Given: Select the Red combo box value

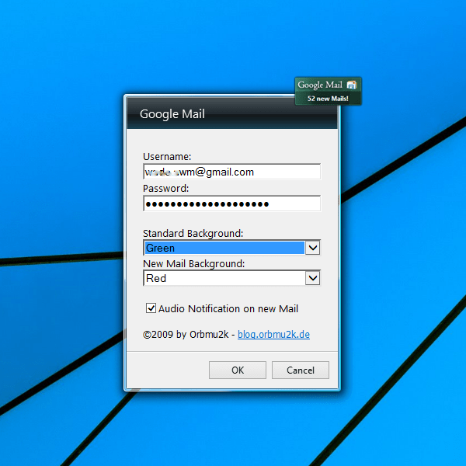Looking at the screenshot, I should pos(224,278).
